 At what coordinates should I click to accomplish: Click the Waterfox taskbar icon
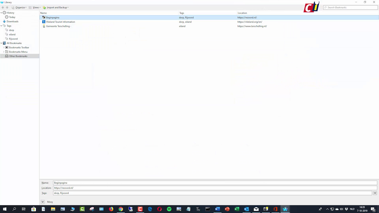pyautogui.click(x=285, y=209)
